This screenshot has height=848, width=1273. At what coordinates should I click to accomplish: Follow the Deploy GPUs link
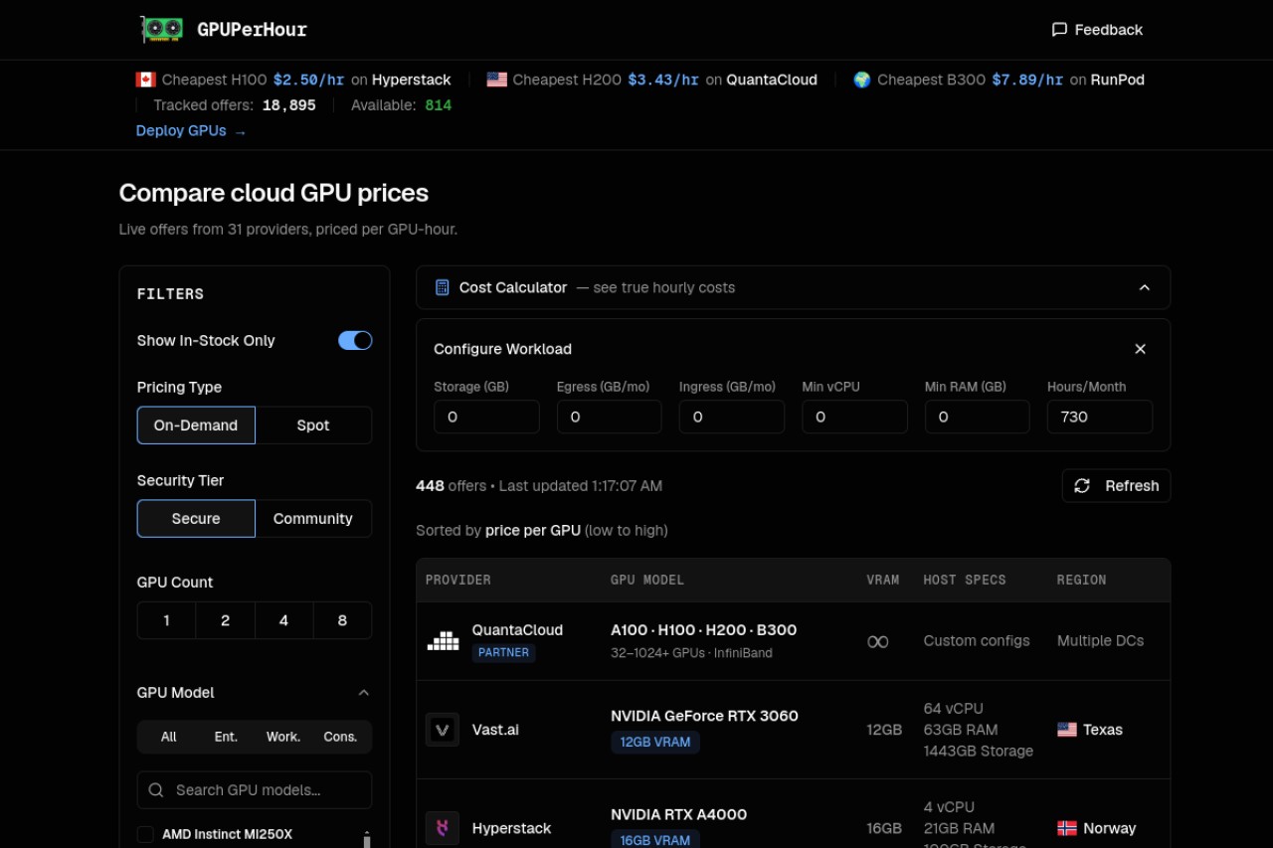pos(191,130)
